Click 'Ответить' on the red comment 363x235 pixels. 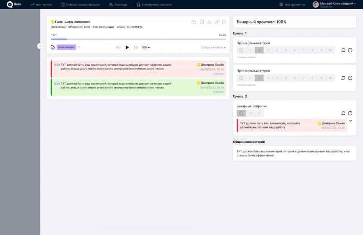(218, 73)
